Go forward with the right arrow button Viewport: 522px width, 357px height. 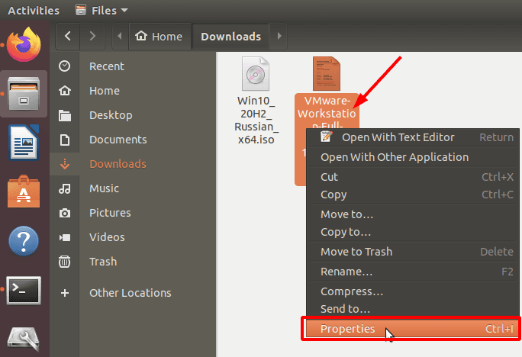pos(92,36)
